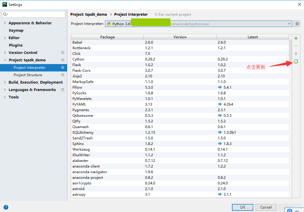Image resolution: width=304 pixels, height=212 pixels.
Task: Click the project icon beside Project: tqsdk_demo
Action: click(63, 60)
